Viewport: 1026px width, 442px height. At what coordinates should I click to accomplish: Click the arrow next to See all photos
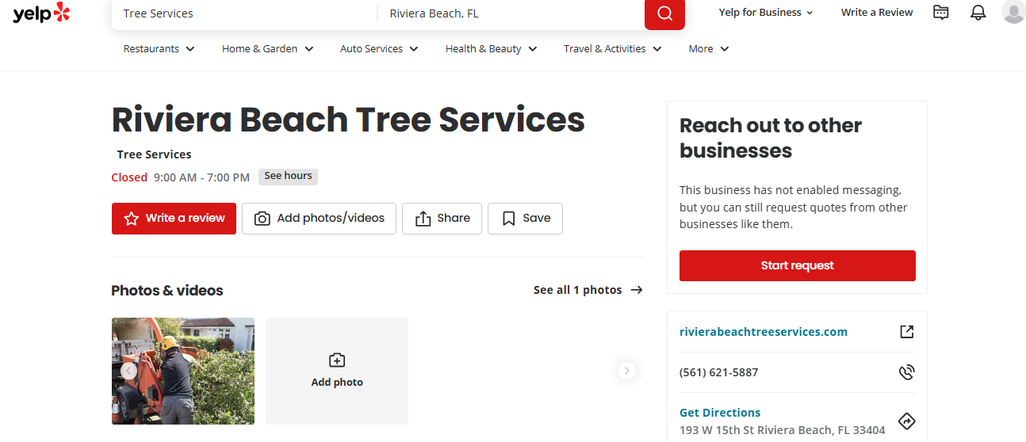637,290
